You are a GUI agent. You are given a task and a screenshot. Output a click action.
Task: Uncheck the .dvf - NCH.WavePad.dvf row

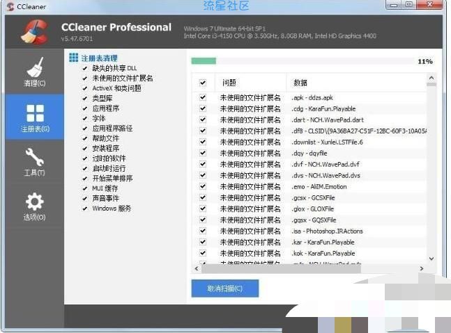coord(203,164)
